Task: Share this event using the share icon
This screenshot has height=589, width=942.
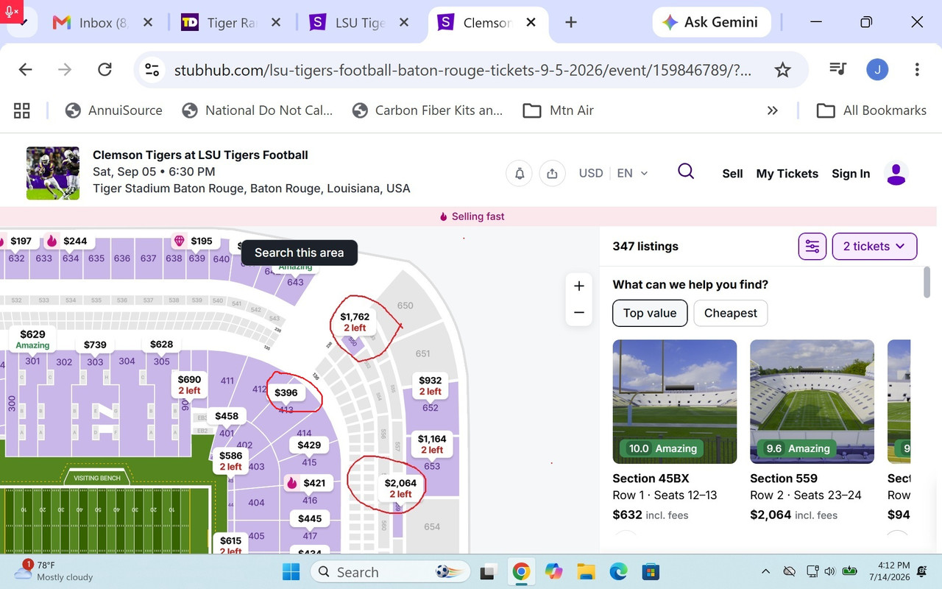Action: [552, 174]
